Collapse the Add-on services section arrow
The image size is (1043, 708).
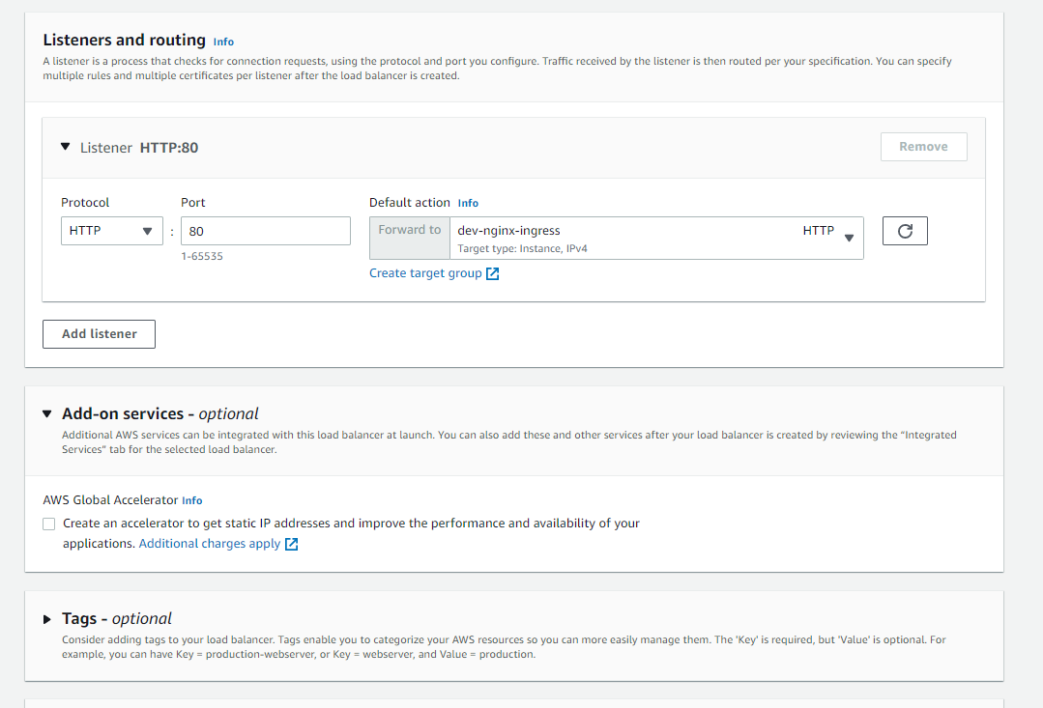(47, 413)
